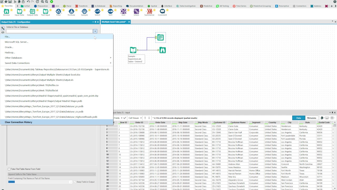
Task: Click the Browse tool icon in Favorites
Action: click(6, 11)
